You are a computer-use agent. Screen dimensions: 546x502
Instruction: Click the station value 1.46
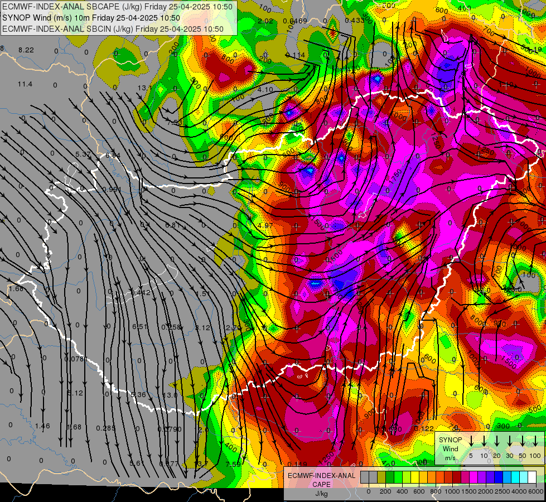(x=42, y=426)
